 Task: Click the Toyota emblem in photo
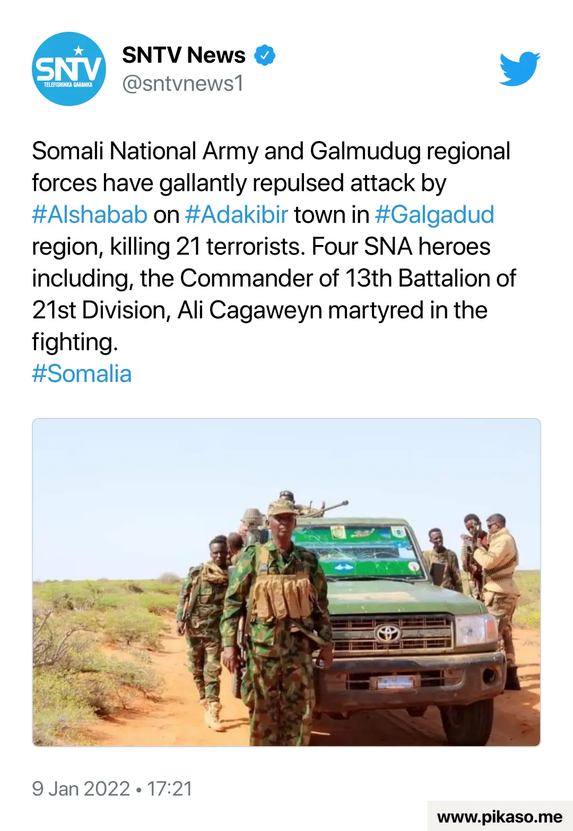(x=388, y=632)
